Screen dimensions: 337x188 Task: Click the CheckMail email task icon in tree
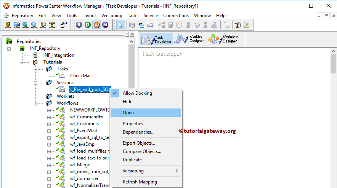(62, 76)
